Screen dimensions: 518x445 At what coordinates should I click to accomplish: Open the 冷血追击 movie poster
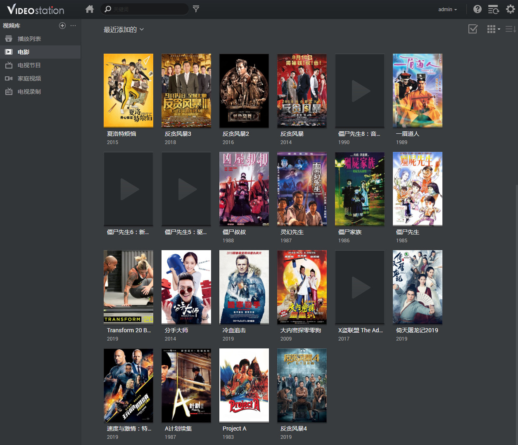244,287
